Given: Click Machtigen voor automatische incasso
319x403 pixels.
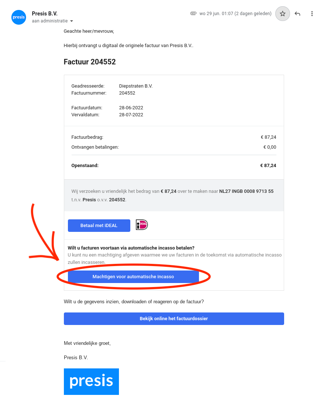Looking at the screenshot, I should [x=133, y=277].
